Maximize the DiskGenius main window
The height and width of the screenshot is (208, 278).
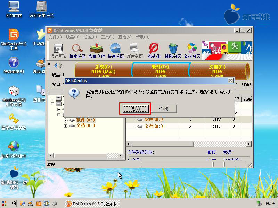[242, 31]
